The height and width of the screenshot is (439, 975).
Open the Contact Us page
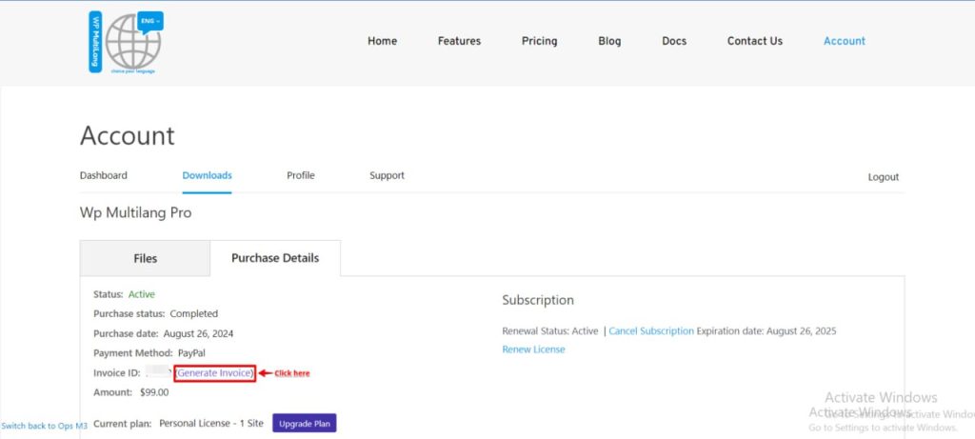click(x=755, y=41)
